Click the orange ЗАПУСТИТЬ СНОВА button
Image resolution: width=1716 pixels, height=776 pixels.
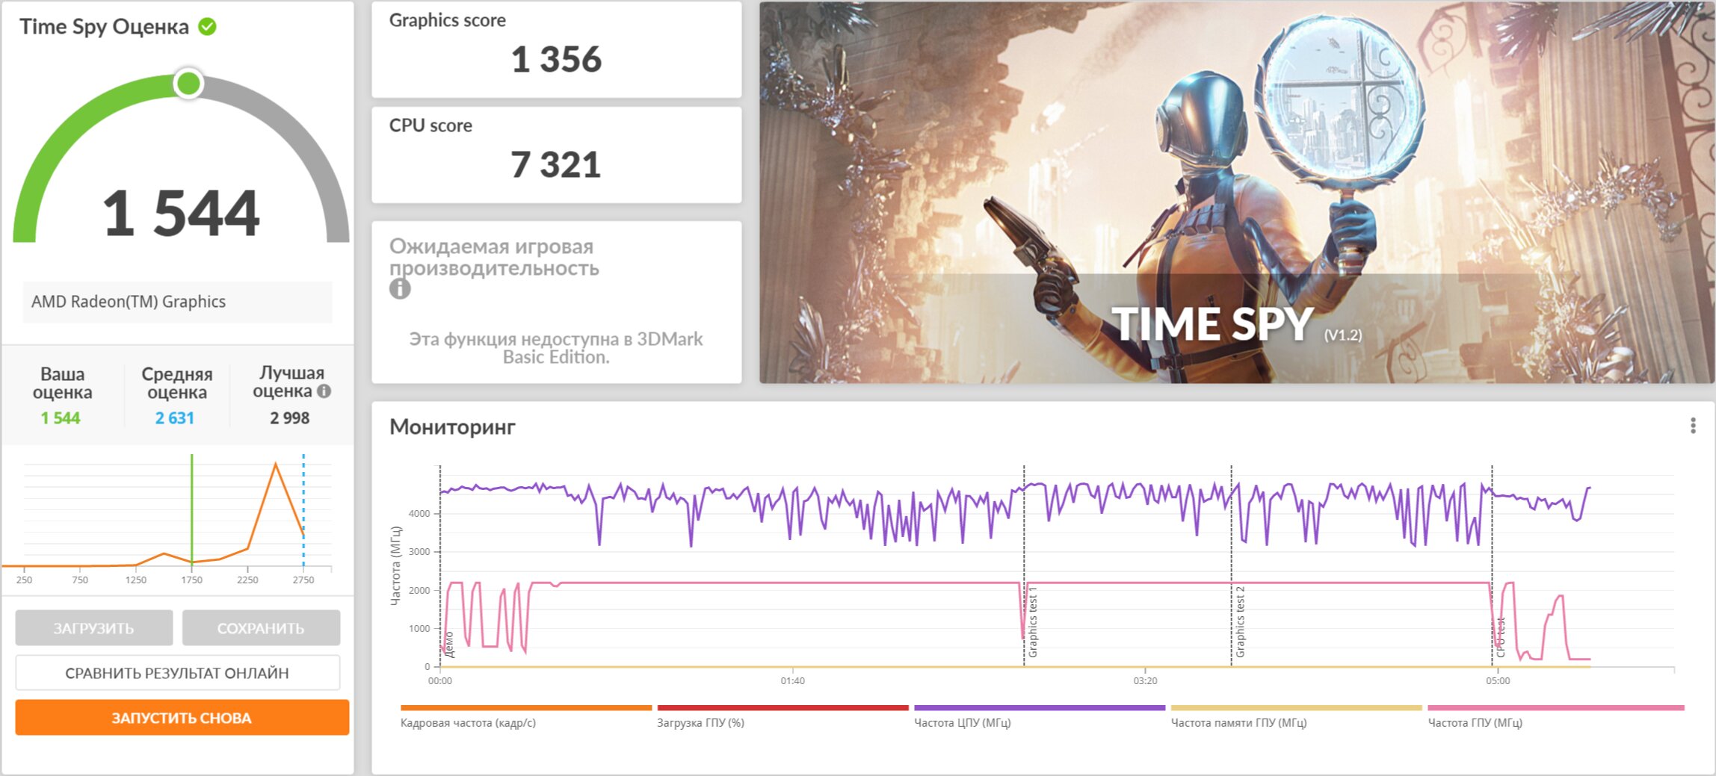coord(182,718)
